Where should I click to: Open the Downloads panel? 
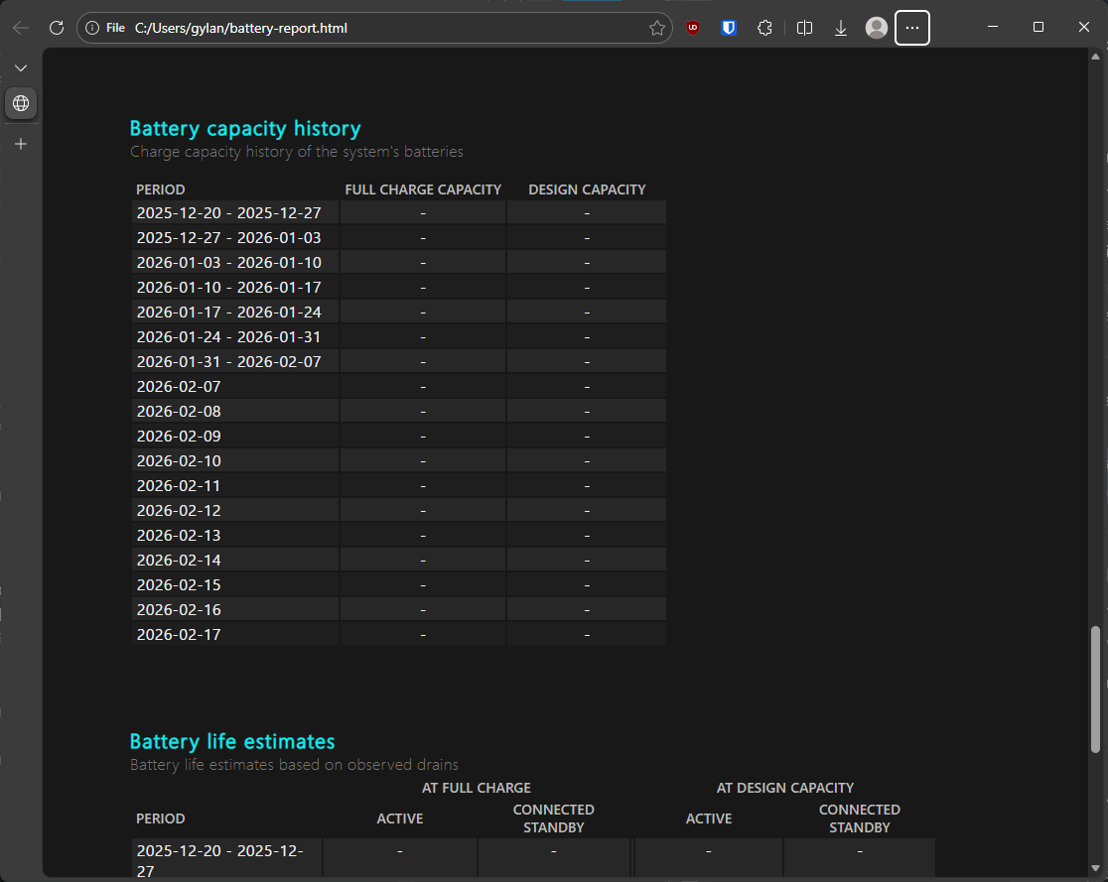[x=841, y=28]
